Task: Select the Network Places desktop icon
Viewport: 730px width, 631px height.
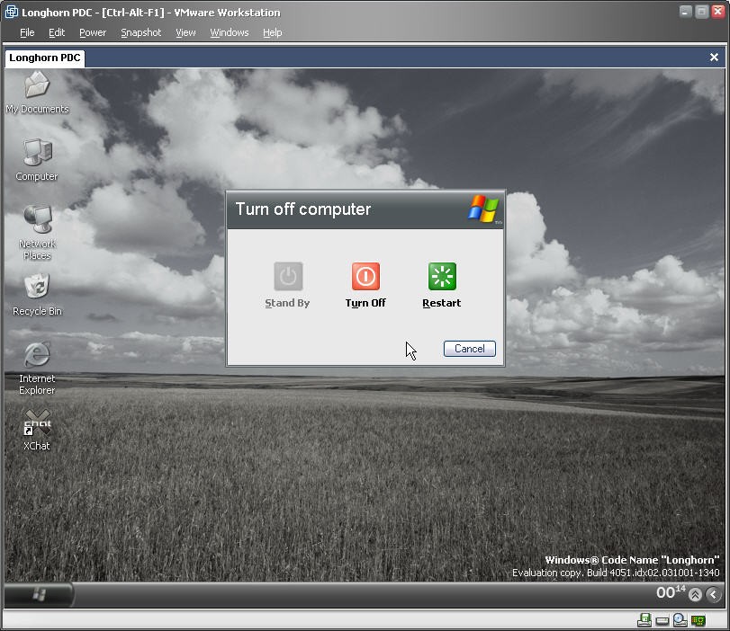Action: pyautogui.click(x=37, y=221)
